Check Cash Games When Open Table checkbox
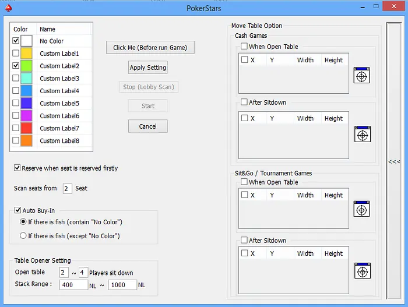Viewport: 408px width, 307px height. (245, 47)
